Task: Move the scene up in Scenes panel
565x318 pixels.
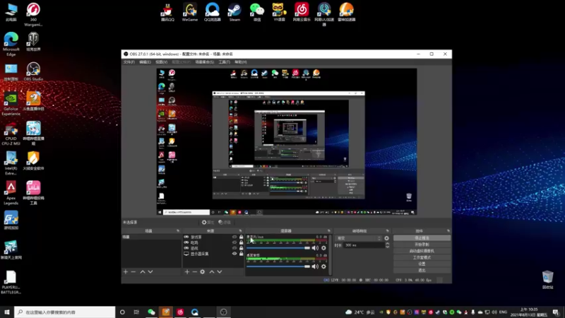Action: tap(143, 271)
